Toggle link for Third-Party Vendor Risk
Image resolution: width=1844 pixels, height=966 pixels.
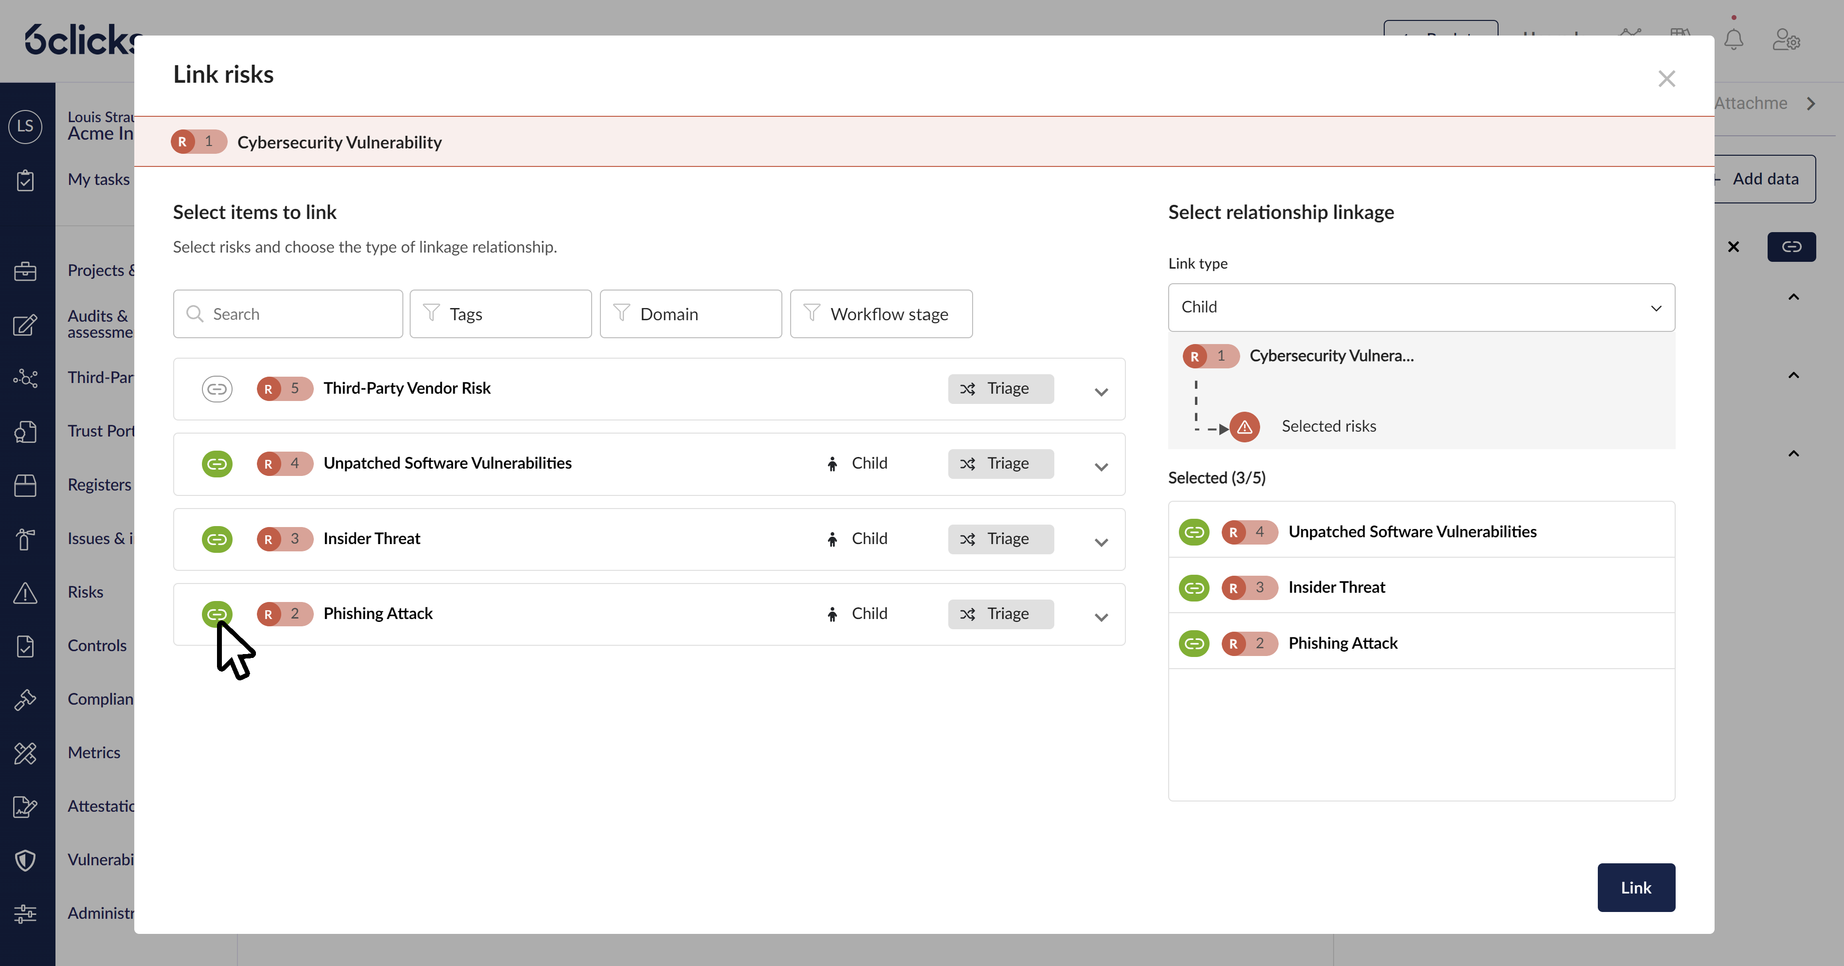[216, 389]
